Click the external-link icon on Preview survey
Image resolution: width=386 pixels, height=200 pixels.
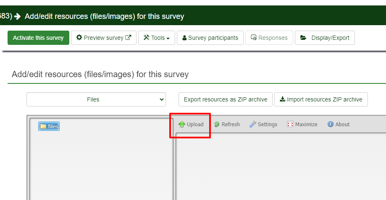[x=129, y=38]
